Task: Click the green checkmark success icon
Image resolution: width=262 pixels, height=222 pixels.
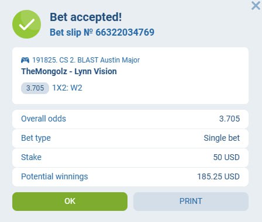Action: (27, 25)
